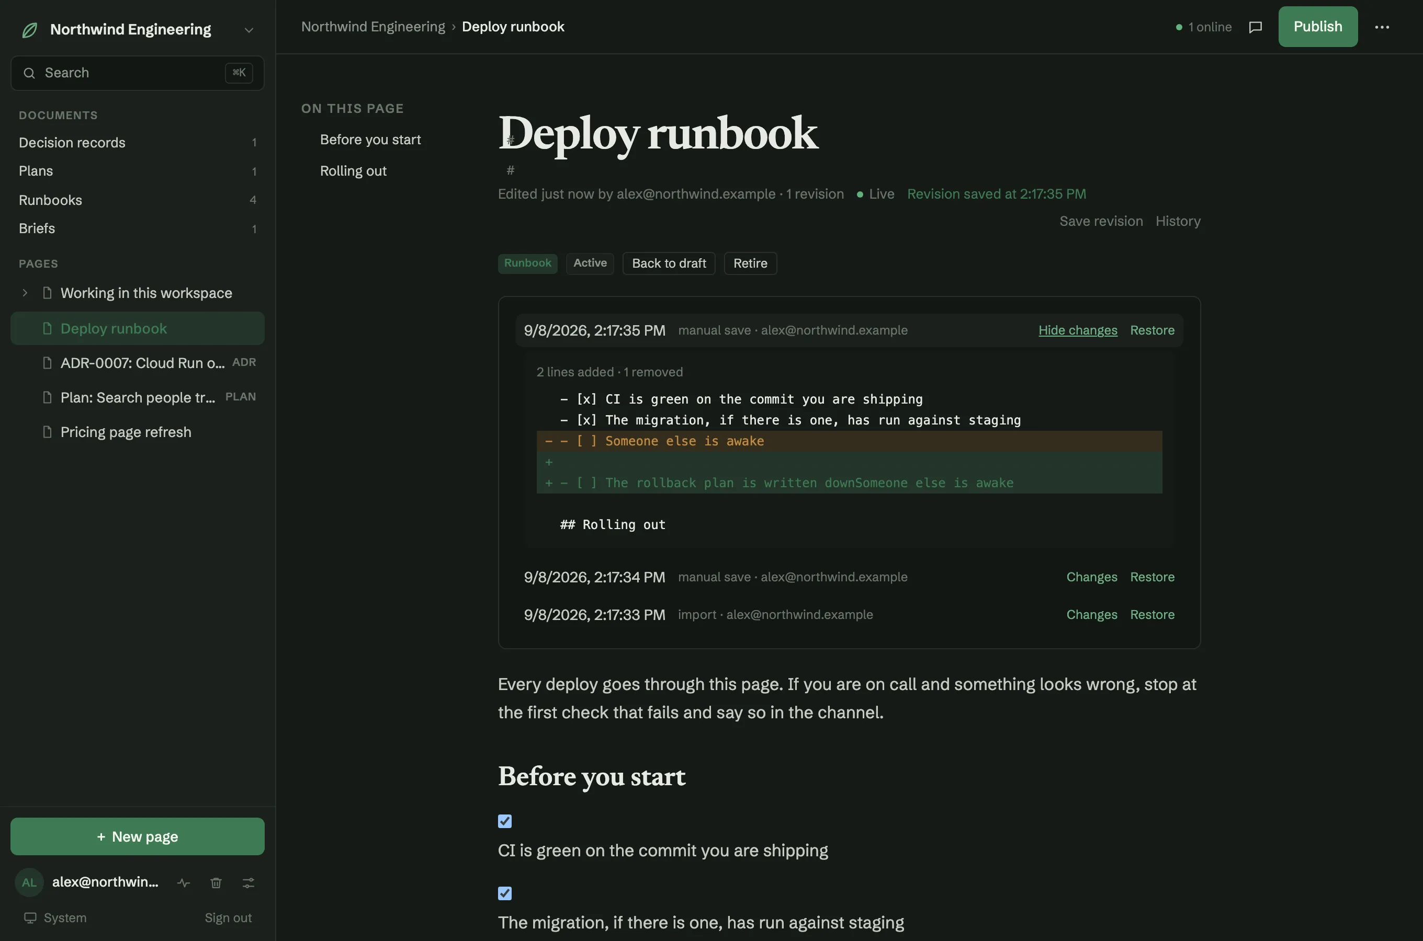
Task: Click the Northwind Engineering breadcrumb
Action: (373, 27)
